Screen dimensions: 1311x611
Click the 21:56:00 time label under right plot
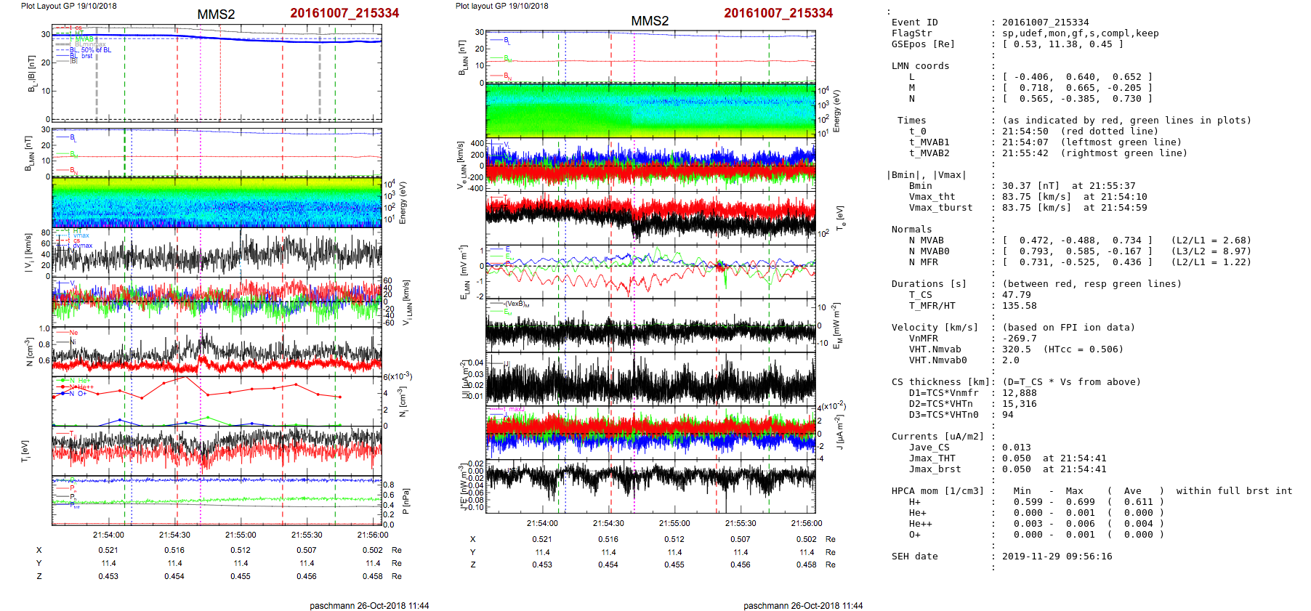[x=806, y=523]
